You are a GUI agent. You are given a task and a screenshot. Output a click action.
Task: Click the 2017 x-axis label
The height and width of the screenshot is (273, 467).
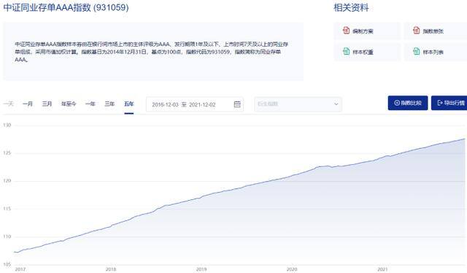tap(20, 269)
